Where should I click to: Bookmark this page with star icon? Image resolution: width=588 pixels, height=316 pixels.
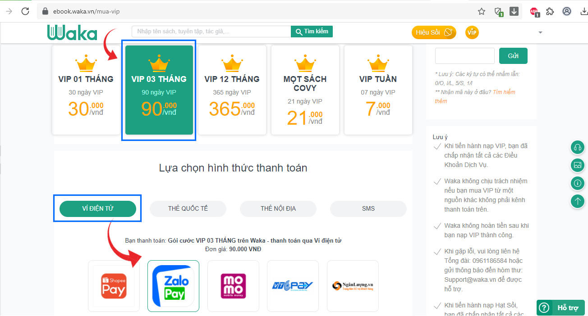pyautogui.click(x=482, y=12)
